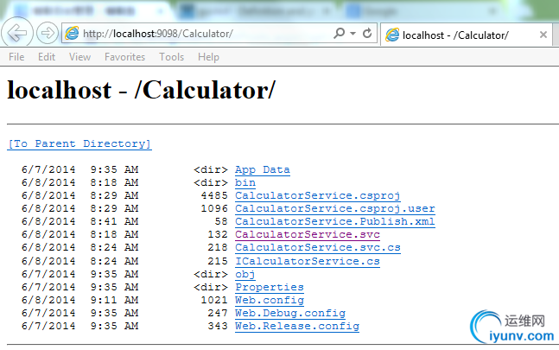Click the time 8:41 AM
The image size is (559, 350).
click(x=114, y=221)
